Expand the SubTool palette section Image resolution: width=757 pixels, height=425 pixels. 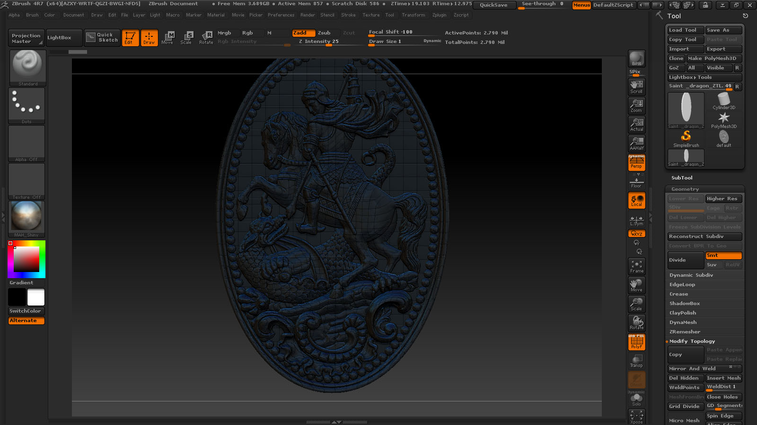pyautogui.click(x=682, y=178)
